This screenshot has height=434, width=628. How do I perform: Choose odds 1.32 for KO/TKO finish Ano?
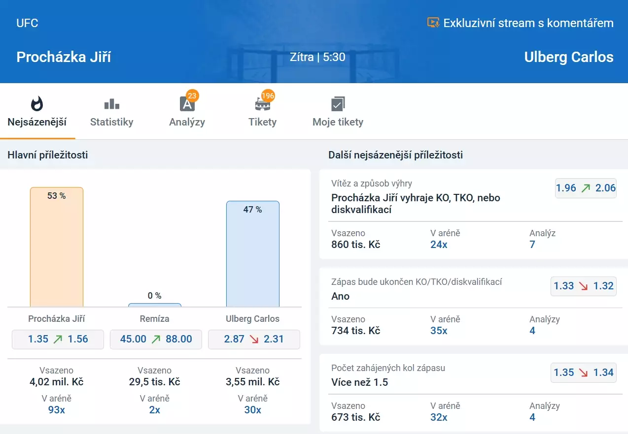click(x=584, y=286)
